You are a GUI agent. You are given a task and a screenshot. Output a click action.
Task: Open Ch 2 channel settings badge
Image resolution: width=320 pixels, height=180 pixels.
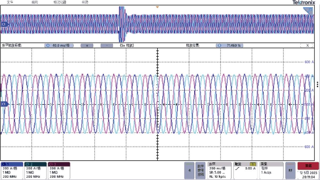point(35,170)
